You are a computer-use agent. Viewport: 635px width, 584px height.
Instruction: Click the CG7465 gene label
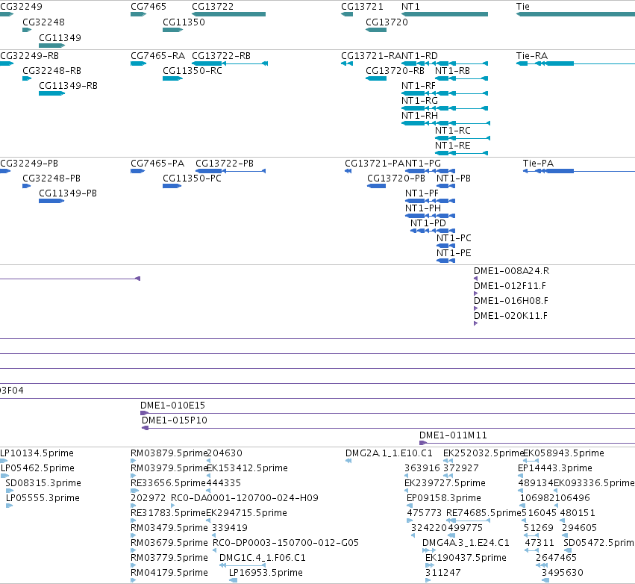click(148, 7)
